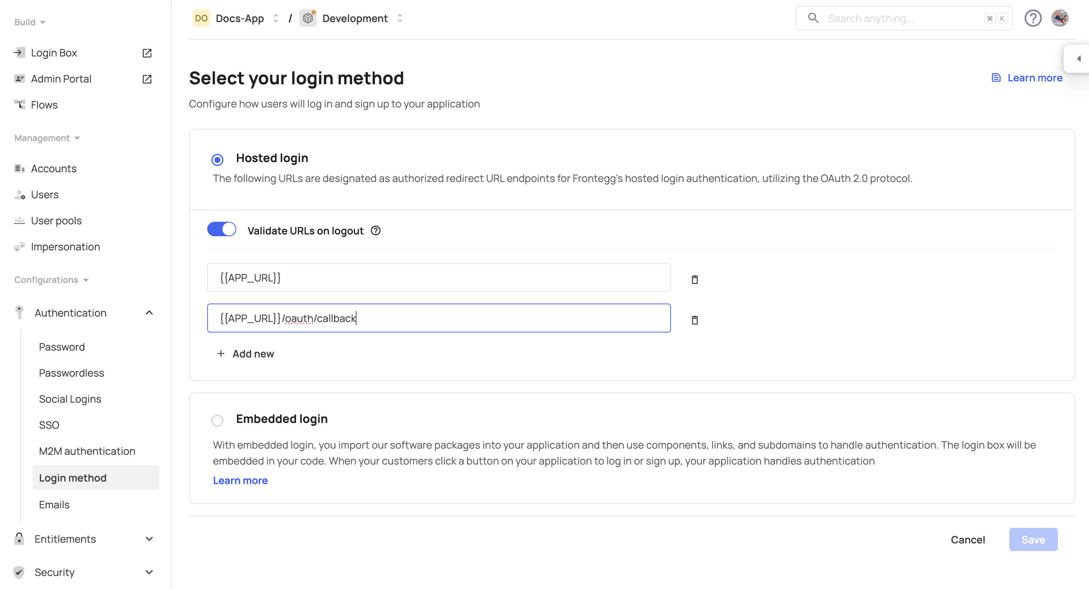Click the {{APP_URL}}/oauth/callback input field
1089x589 pixels.
(438, 318)
